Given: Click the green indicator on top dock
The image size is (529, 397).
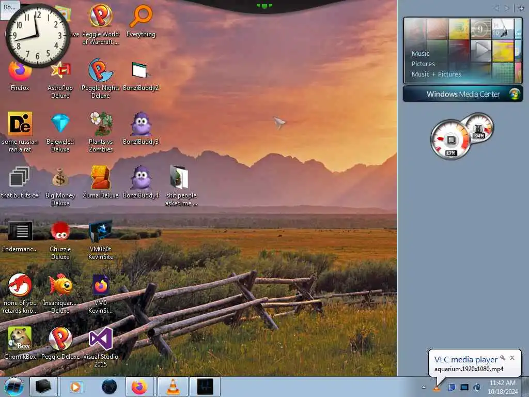Looking at the screenshot, I should coord(264,6).
